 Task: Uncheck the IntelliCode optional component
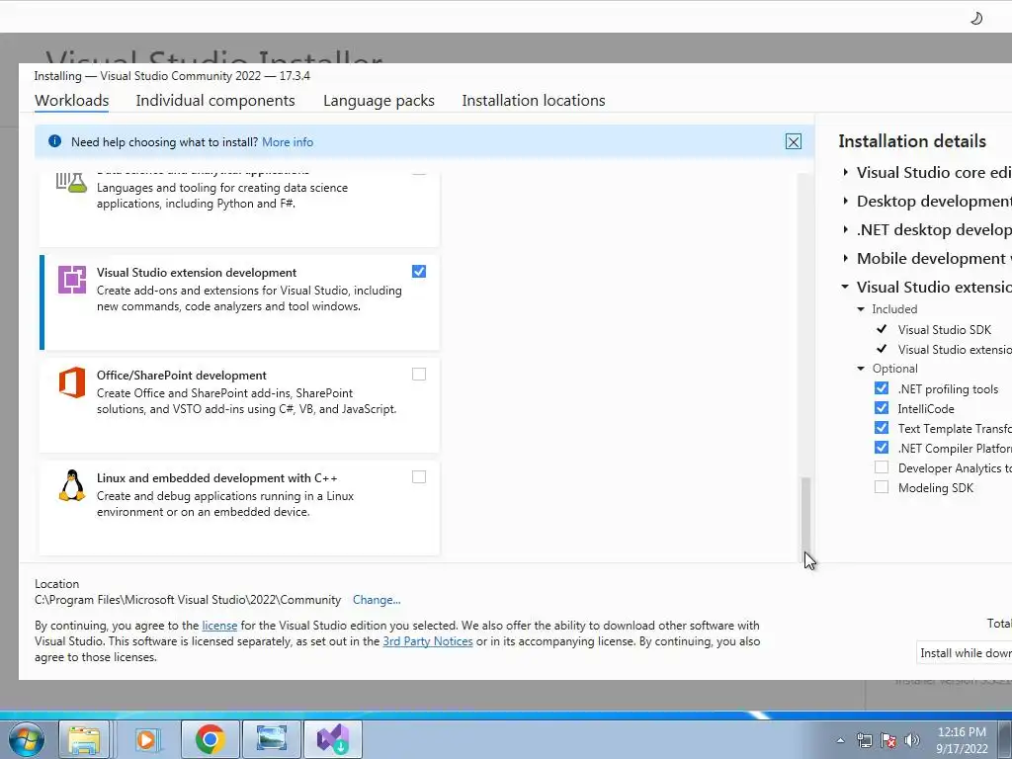click(x=882, y=408)
